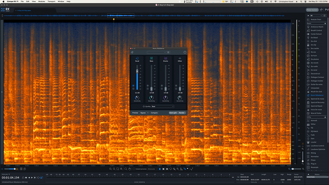Click the Bypass button
Image resolution: width=329 pixels, height=185 pixels.
pyautogui.click(x=143, y=113)
